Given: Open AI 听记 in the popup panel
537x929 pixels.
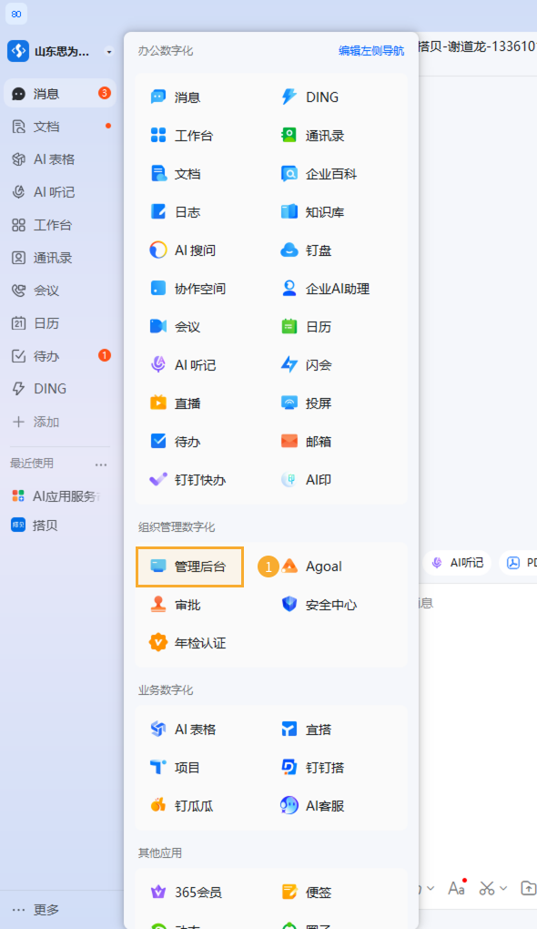Looking at the screenshot, I should pos(182,365).
